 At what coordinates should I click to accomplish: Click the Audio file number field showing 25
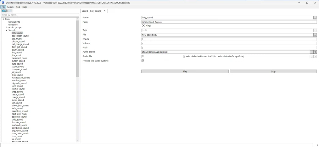(163, 57)
